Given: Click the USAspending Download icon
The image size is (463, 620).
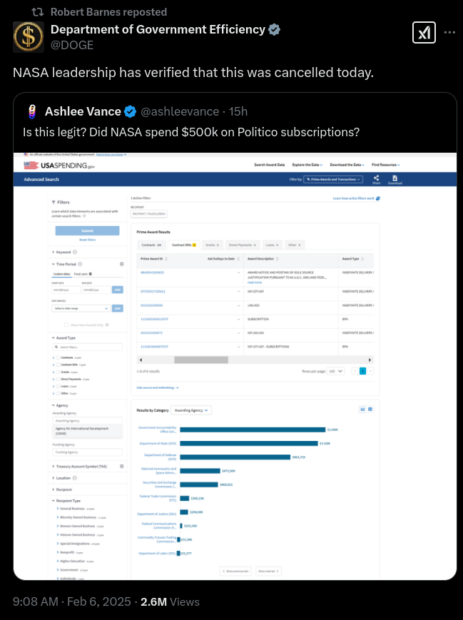Looking at the screenshot, I should 395,180.
